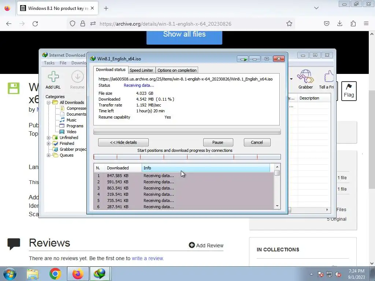Click the green floppy disk software icon

tap(14, 88)
